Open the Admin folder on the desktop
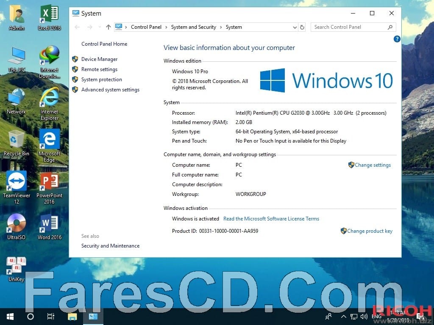The image size is (434, 325). coord(17,17)
